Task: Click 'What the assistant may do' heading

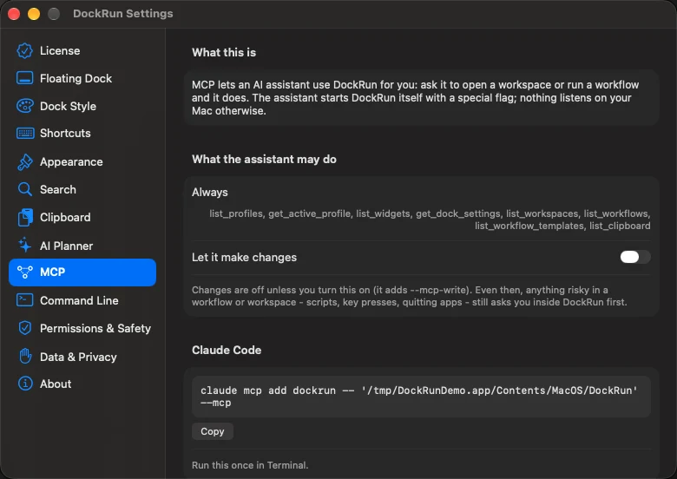Action: click(x=264, y=160)
